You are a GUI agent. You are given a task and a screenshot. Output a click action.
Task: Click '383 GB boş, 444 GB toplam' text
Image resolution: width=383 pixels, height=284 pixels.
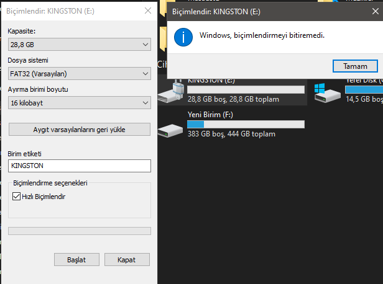pyautogui.click(x=231, y=134)
